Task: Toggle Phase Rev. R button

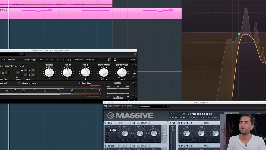Action: pyautogui.click(x=6, y=72)
